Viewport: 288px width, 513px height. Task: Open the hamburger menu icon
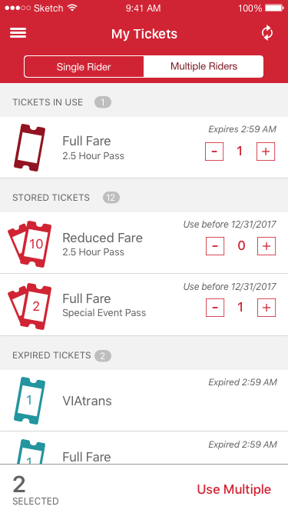pos(18,33)
